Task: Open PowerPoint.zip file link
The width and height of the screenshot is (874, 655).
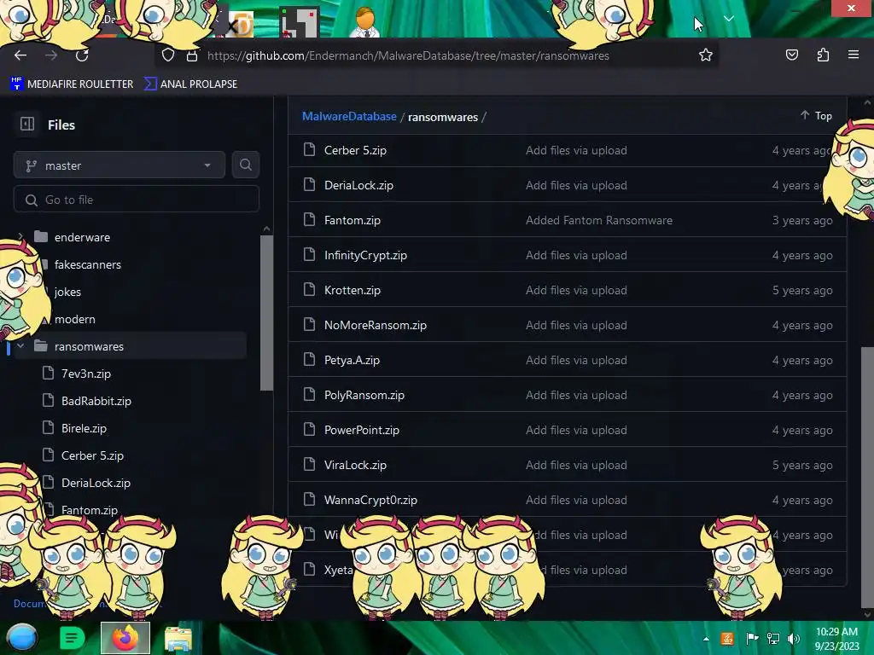Action: click(x=362, y=430)
